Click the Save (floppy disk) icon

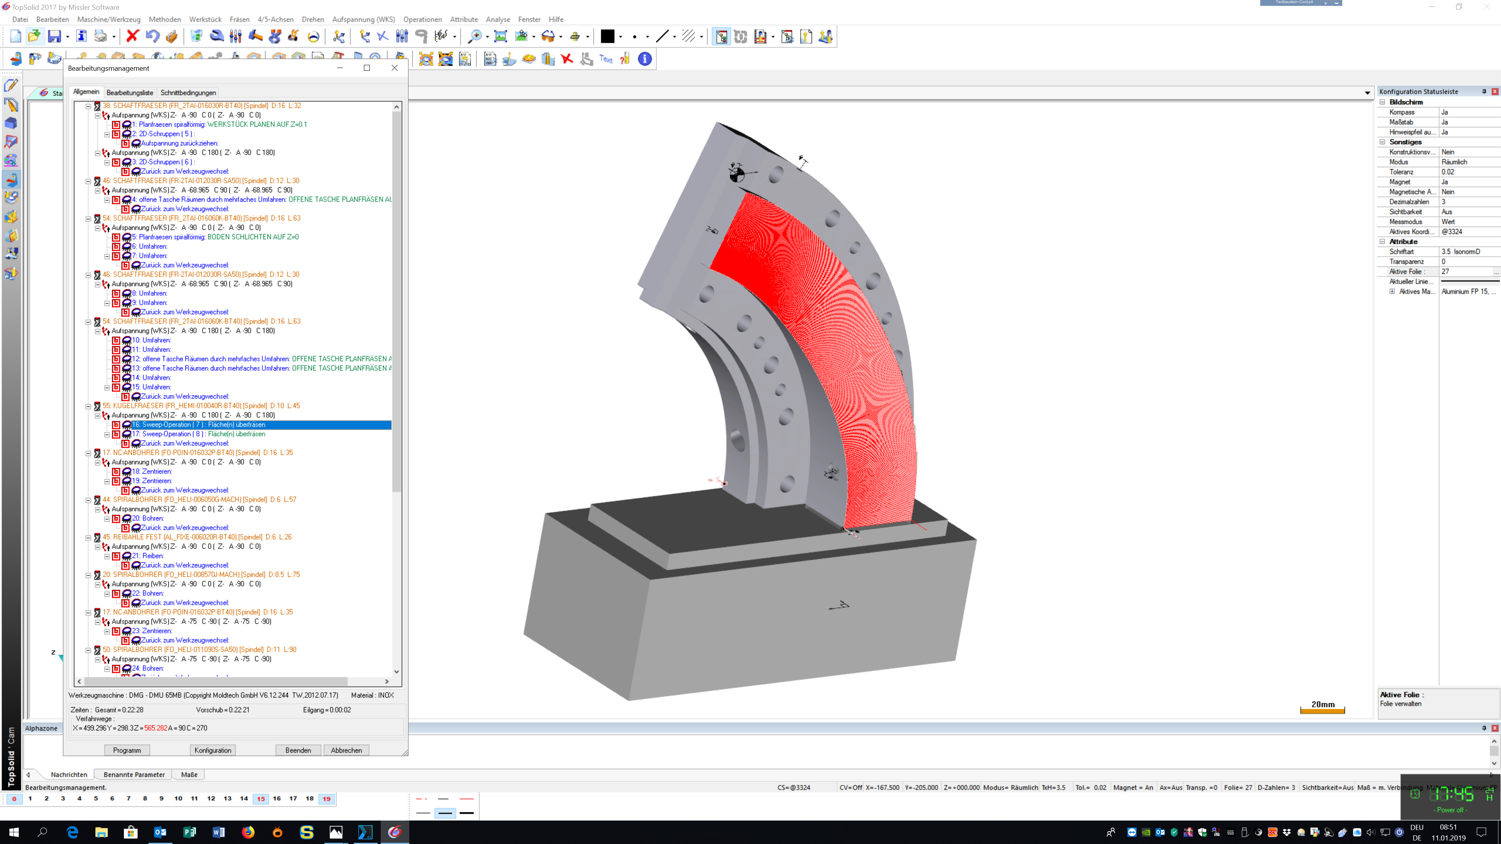click(x=54, y=37)
